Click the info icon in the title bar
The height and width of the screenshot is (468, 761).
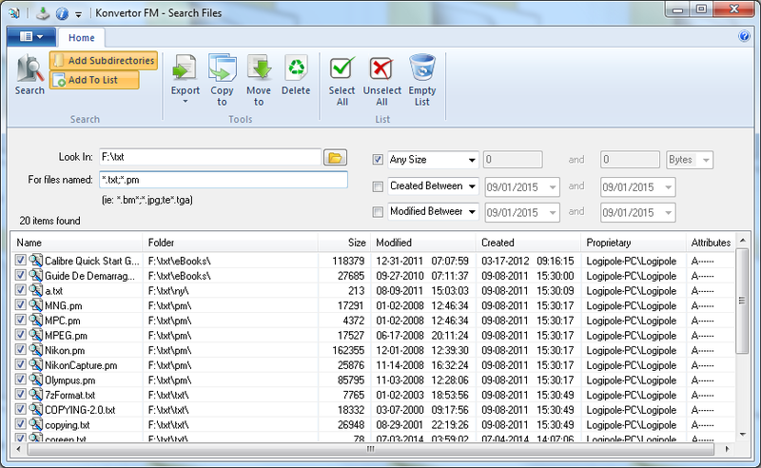(62, 13)
